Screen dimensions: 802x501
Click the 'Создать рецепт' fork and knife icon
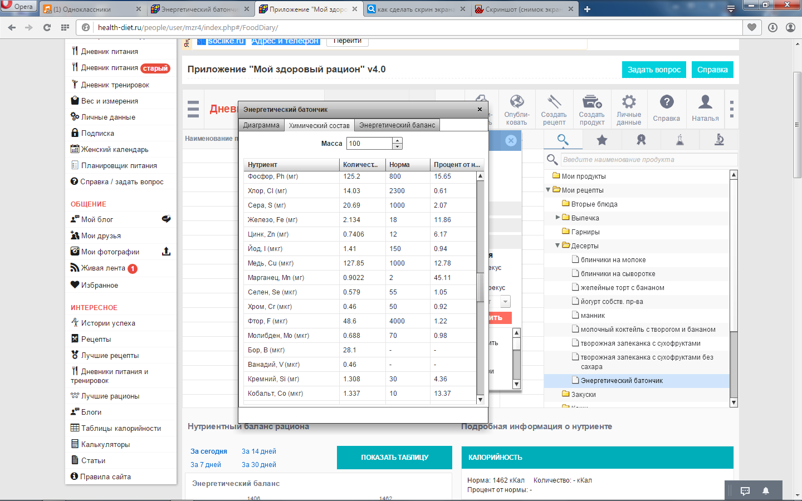point(554,102)
